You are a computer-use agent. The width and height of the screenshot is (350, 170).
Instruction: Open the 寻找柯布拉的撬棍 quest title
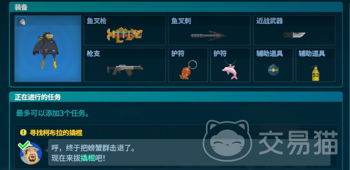(56, 133)
